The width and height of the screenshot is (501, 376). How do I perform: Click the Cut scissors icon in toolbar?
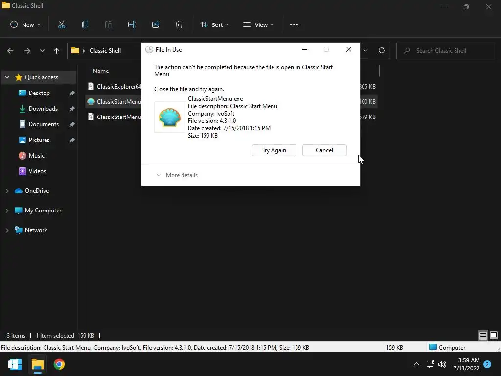click(61, 24)
